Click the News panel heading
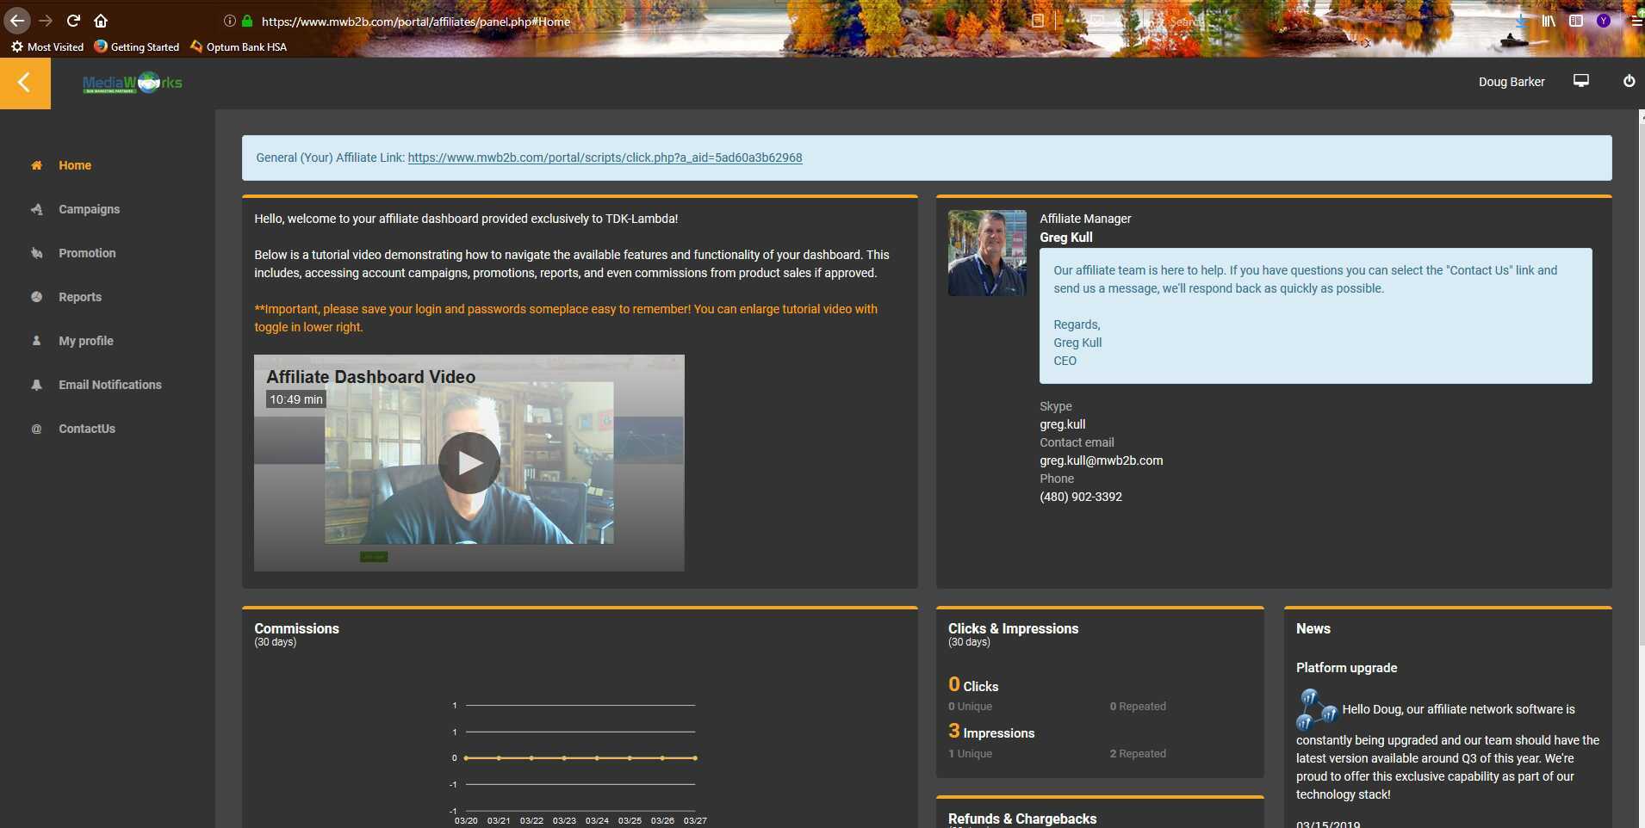 tap(1313, 628)
